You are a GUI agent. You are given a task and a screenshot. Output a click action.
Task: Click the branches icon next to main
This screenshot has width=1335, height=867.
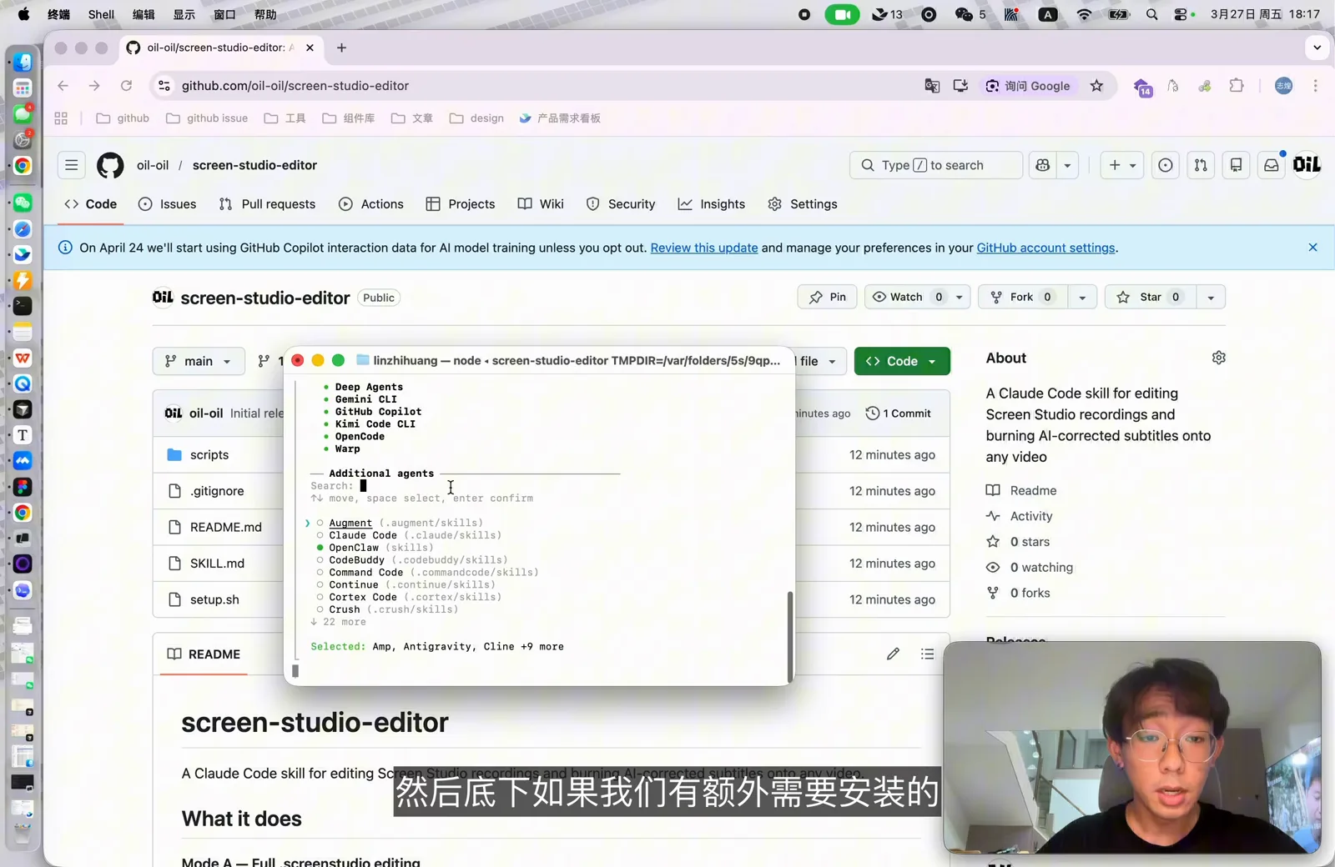[x=264, y=361]
